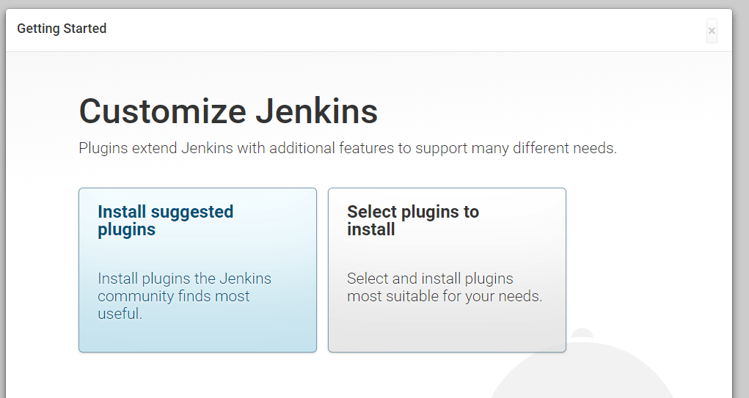Close the Getting Started dialog

click(712, 31)
